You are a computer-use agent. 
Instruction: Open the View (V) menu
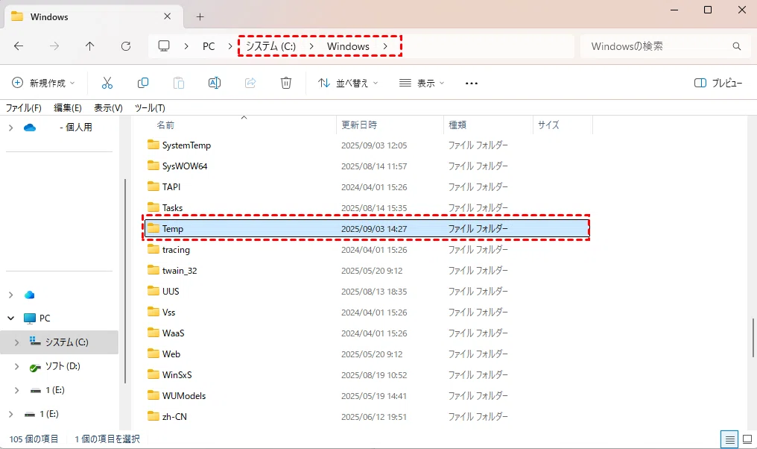click(x=108, y=108)
